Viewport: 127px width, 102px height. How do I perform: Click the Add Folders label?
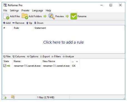pyautogui.click(x=35, y=16)
